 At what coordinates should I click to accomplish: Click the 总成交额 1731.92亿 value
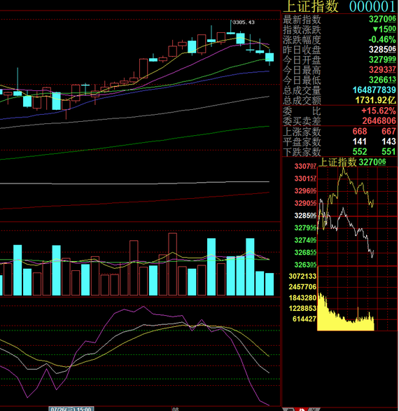[x=375, y=100]
